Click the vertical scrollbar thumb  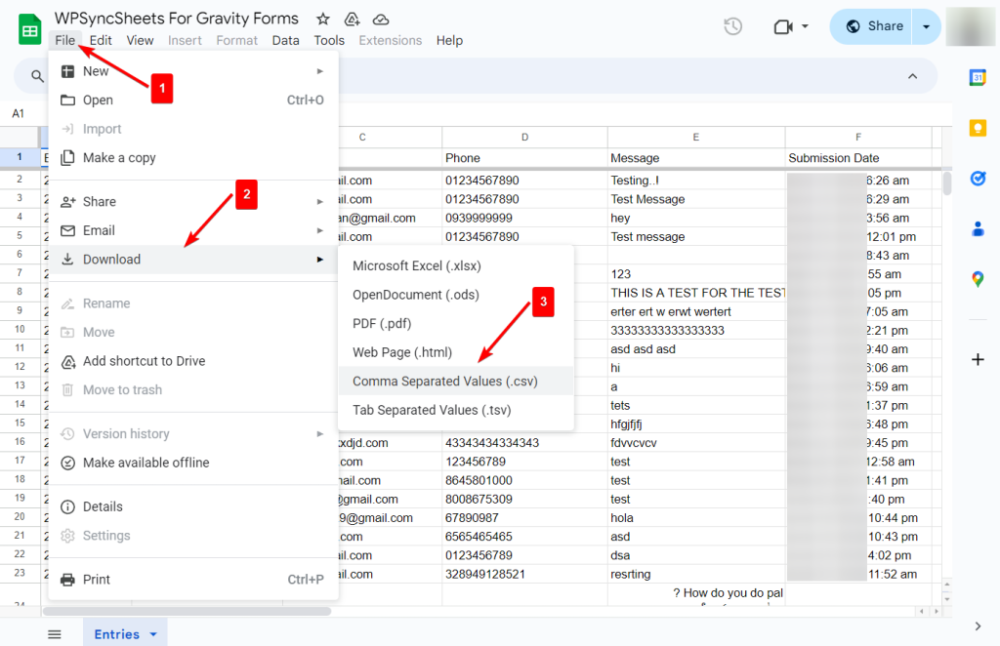[x=947, y=183]
